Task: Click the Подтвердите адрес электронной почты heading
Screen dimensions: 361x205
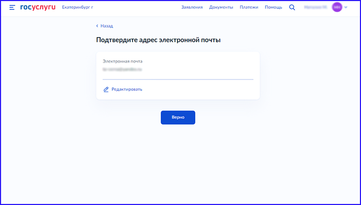Action: 158,40
